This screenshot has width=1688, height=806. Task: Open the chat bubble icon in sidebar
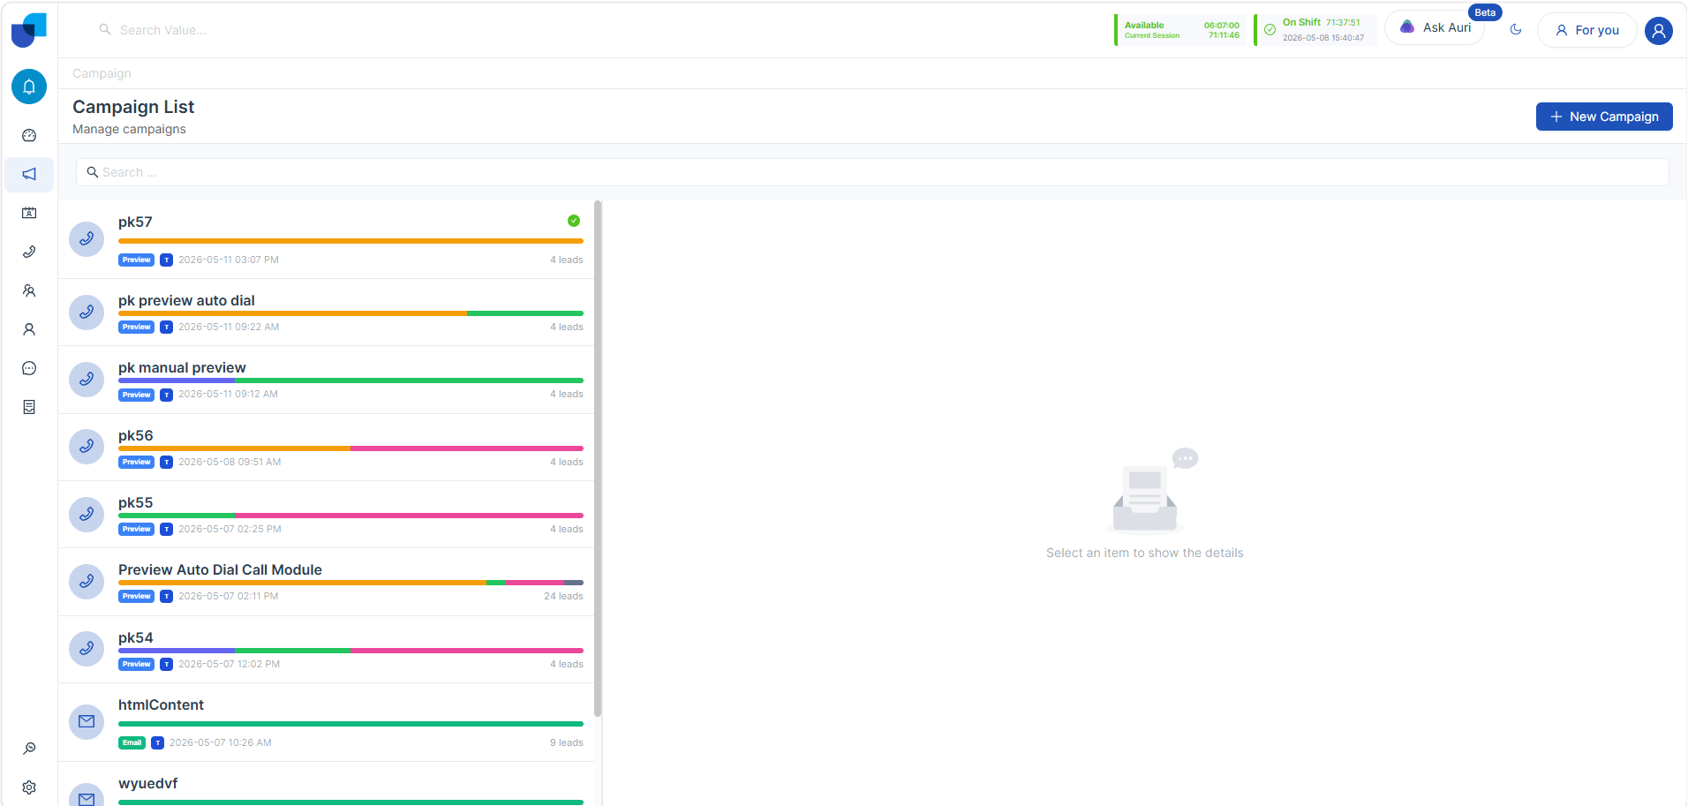tap(29, 368)
